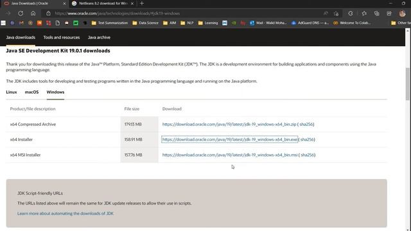View site info via the lock icon

click(48, 13)
